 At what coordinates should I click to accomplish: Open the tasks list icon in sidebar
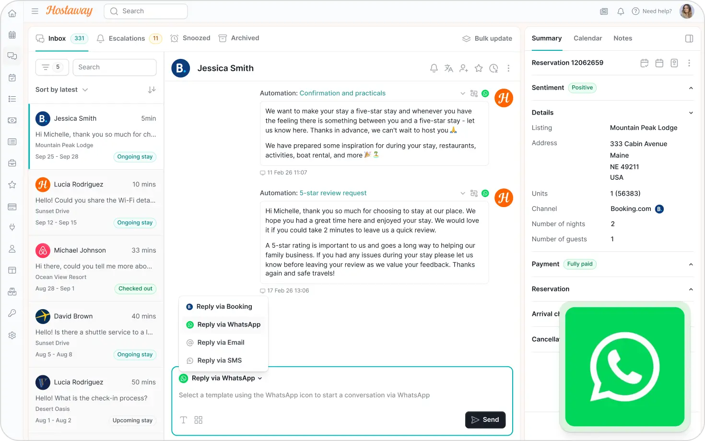click(x=12, y=99)
